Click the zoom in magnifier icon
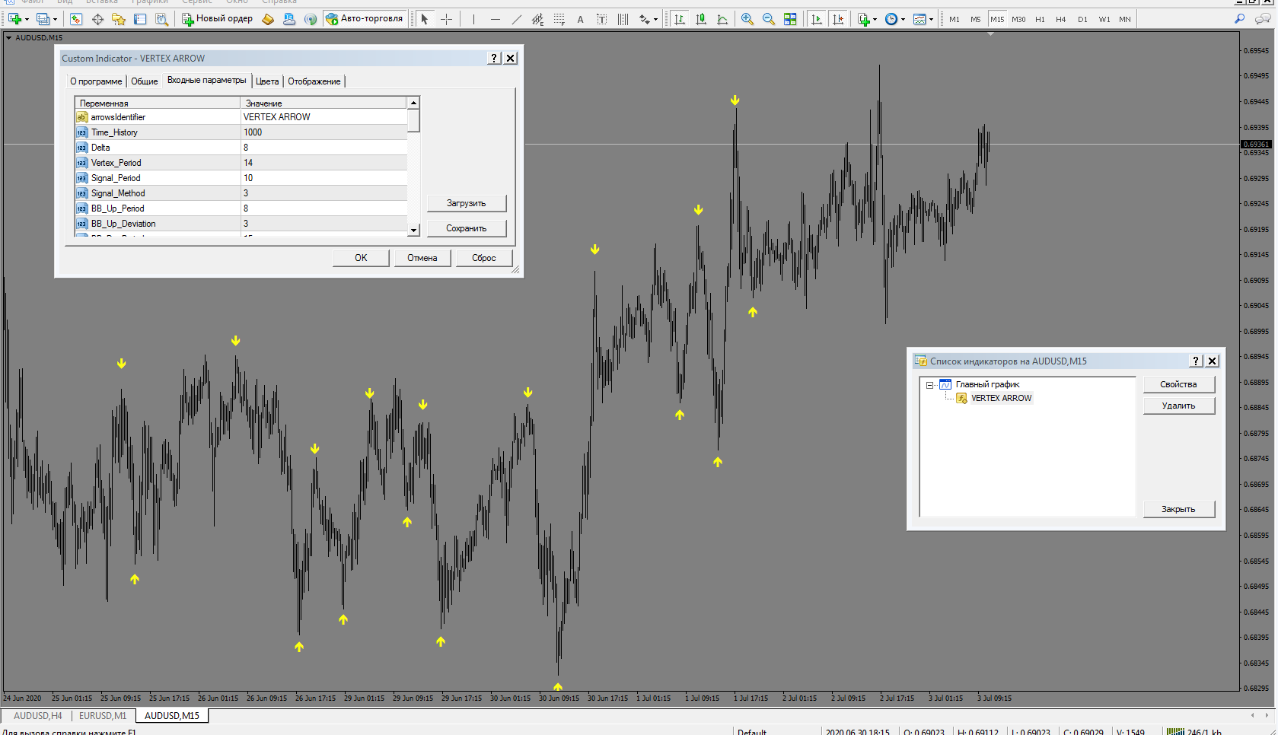This screenshot has width=1278, height=735. pyautogui.click(x=747, y=19)
